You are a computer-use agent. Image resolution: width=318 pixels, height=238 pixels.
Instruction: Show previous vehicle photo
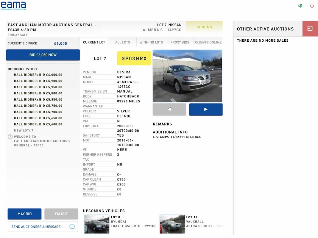169,109
